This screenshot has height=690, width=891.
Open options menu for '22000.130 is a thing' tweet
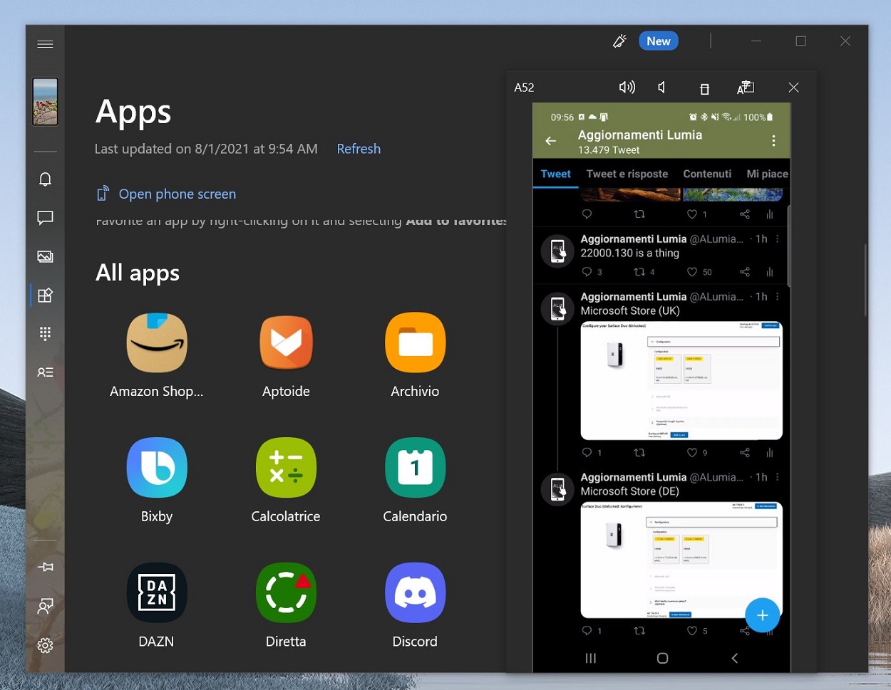point(778,239)
